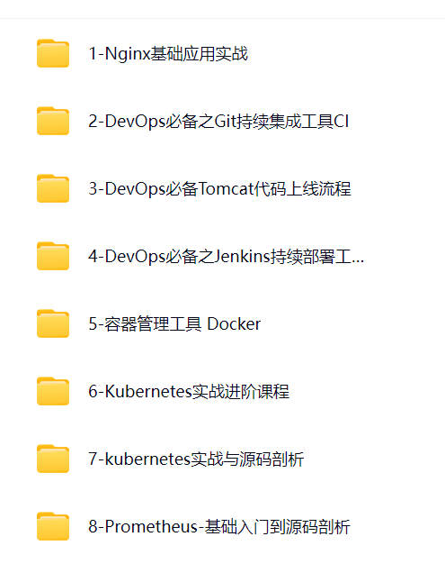
Task: Click the word Nginx in the first folder name
Action: pos(128,54)
